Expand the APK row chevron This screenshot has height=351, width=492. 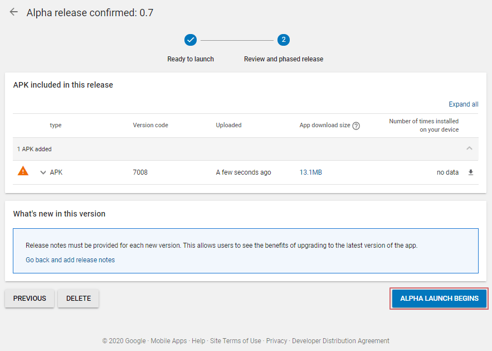point(43,172)
